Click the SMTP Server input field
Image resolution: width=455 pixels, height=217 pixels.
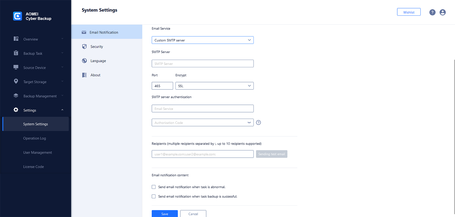[202, 64]
